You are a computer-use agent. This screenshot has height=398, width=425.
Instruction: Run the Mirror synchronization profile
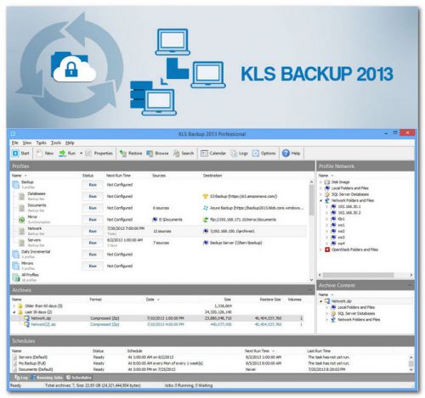[93, 220]
